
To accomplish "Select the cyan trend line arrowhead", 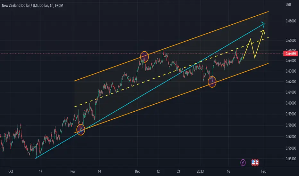I will tap(262, 24).
